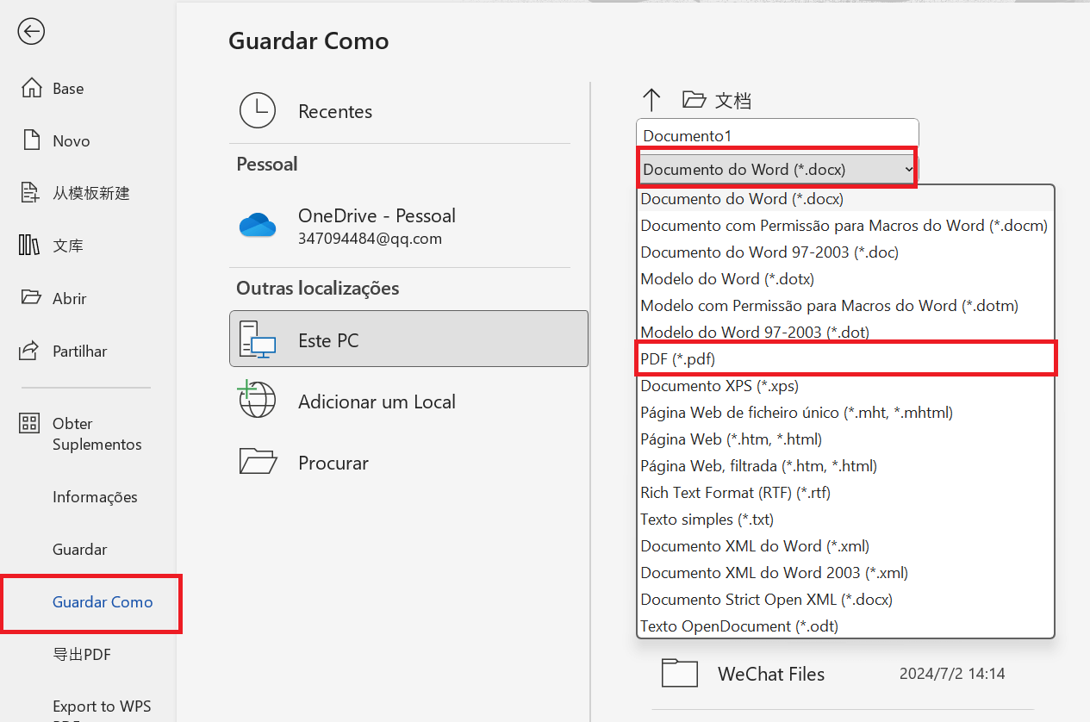The height and width of the screenshot is (722, 1090).
Task: Click the Documento1 file name field
Action: click(777, 135)
